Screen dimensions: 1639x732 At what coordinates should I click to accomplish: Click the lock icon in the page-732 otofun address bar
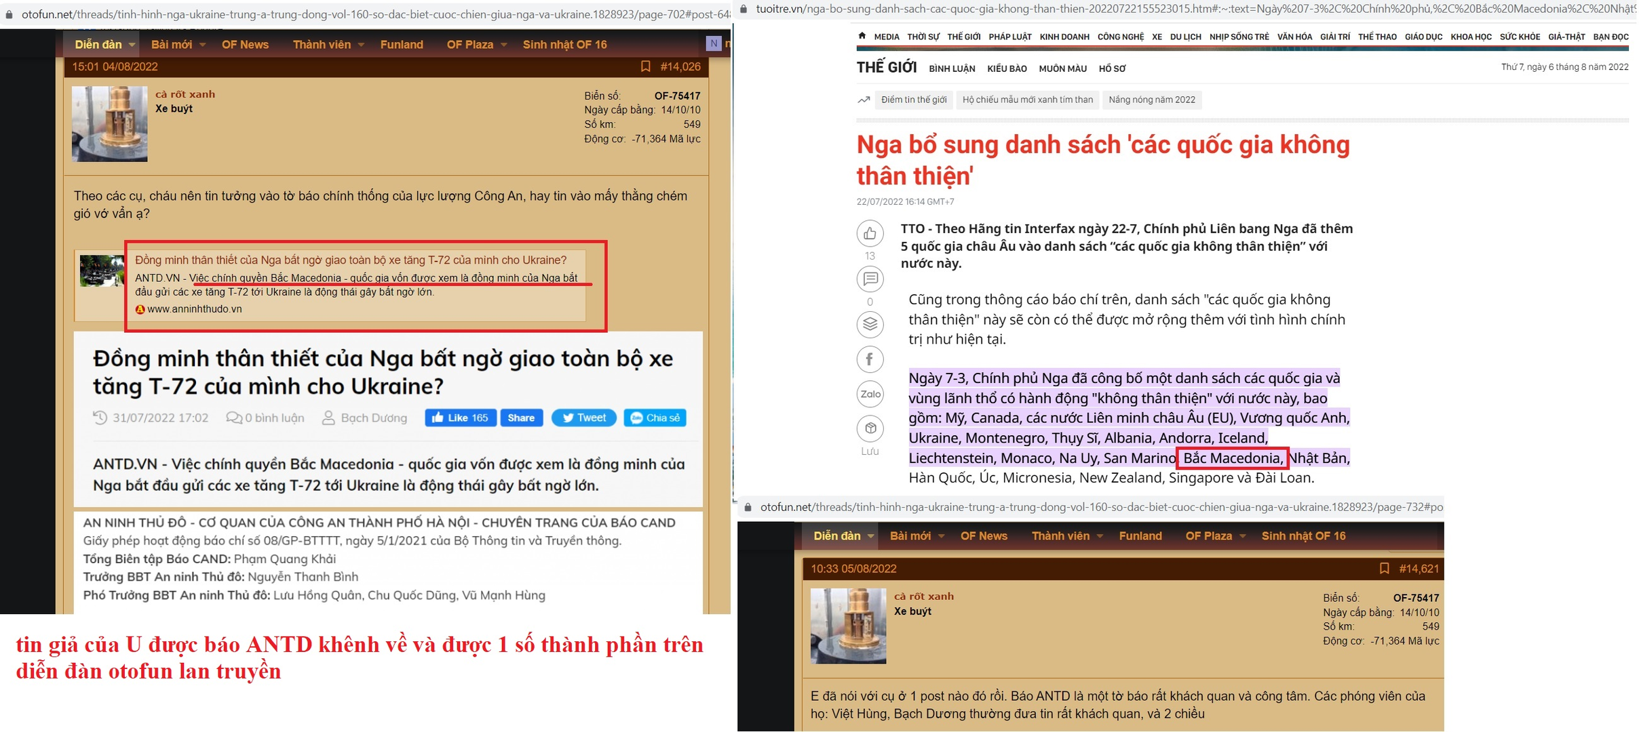coord(748,507)
